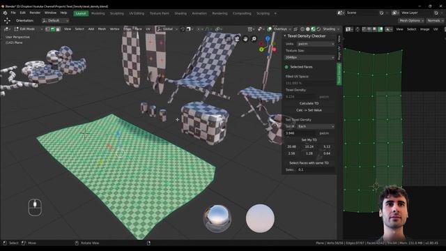Open the Mesh Options dropdown
This screenshot has width=446, height=251.
tap(411, 20)
